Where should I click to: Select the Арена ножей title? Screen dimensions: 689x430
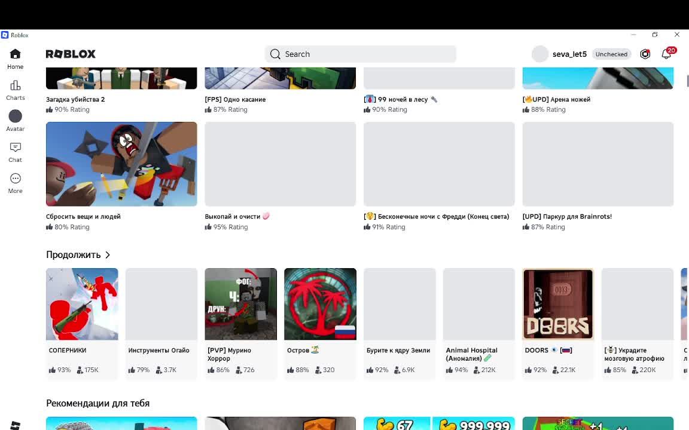pyautogui.click(x=556, y=99)
